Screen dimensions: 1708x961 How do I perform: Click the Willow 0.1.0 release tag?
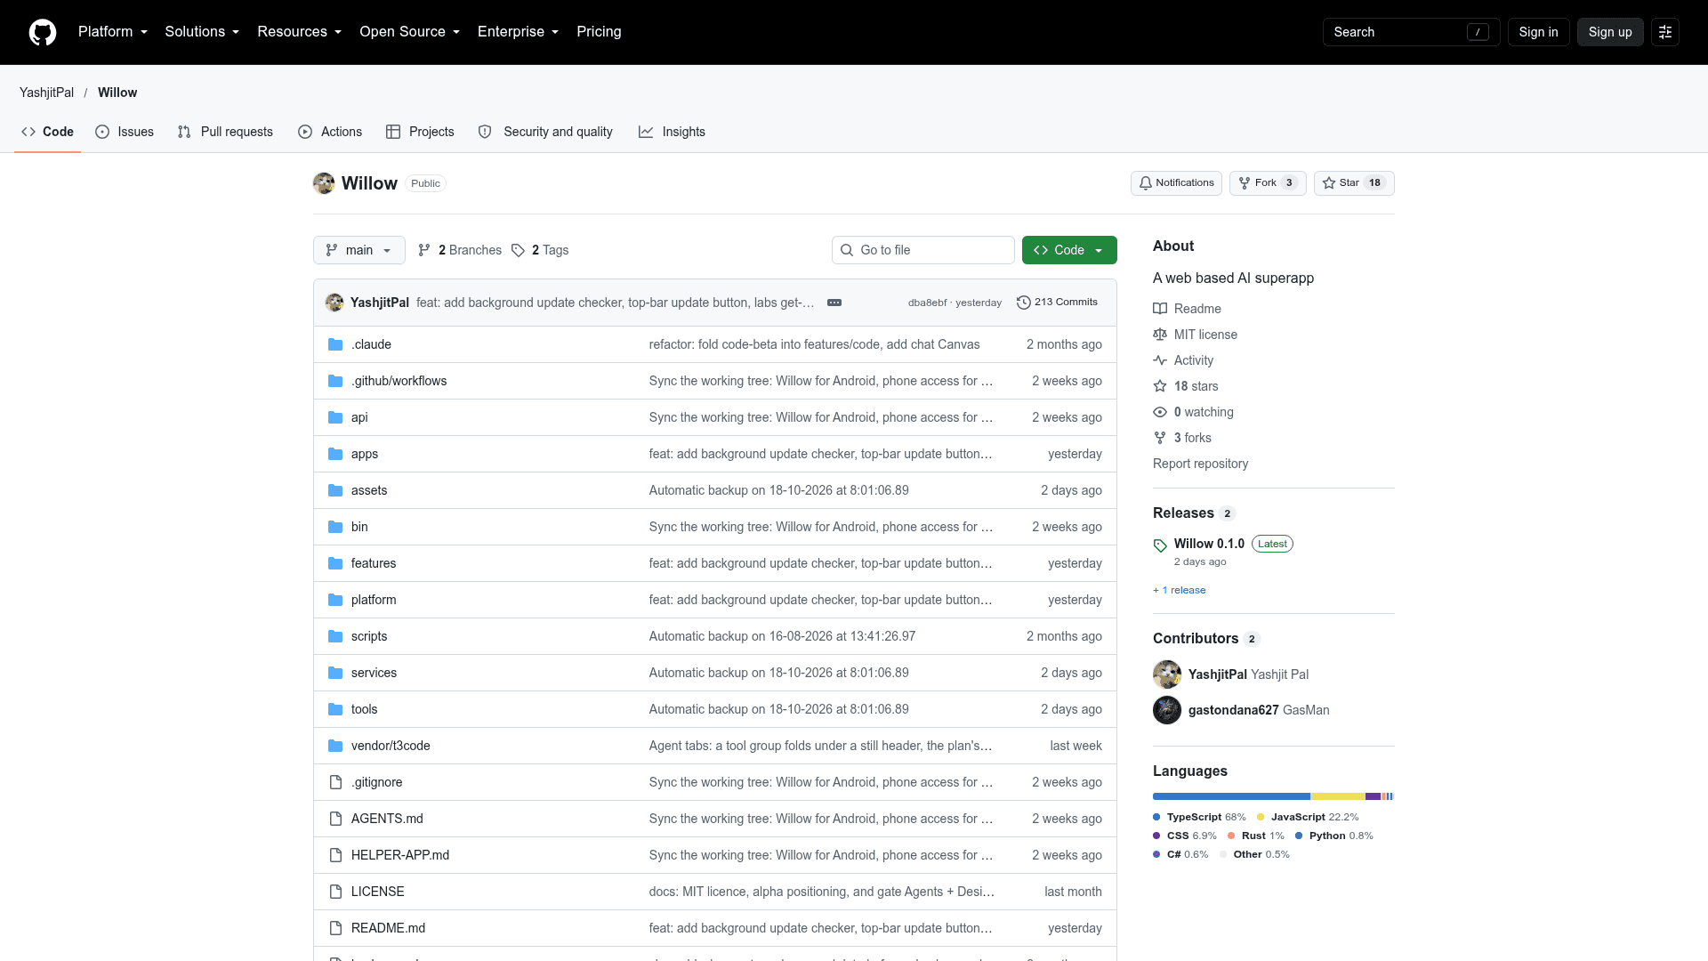click(x=1209, y=544)
